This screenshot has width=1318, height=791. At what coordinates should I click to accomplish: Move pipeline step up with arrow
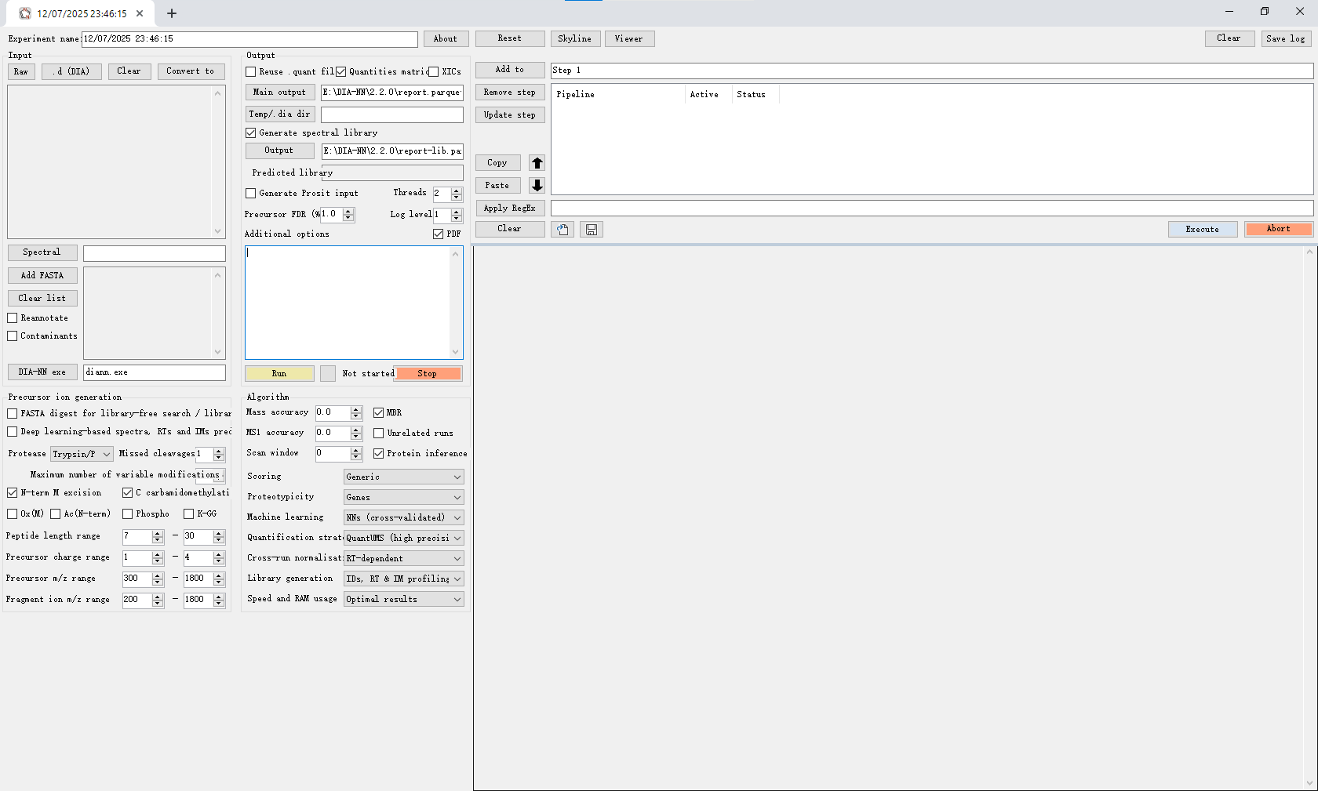pos(537,163)
